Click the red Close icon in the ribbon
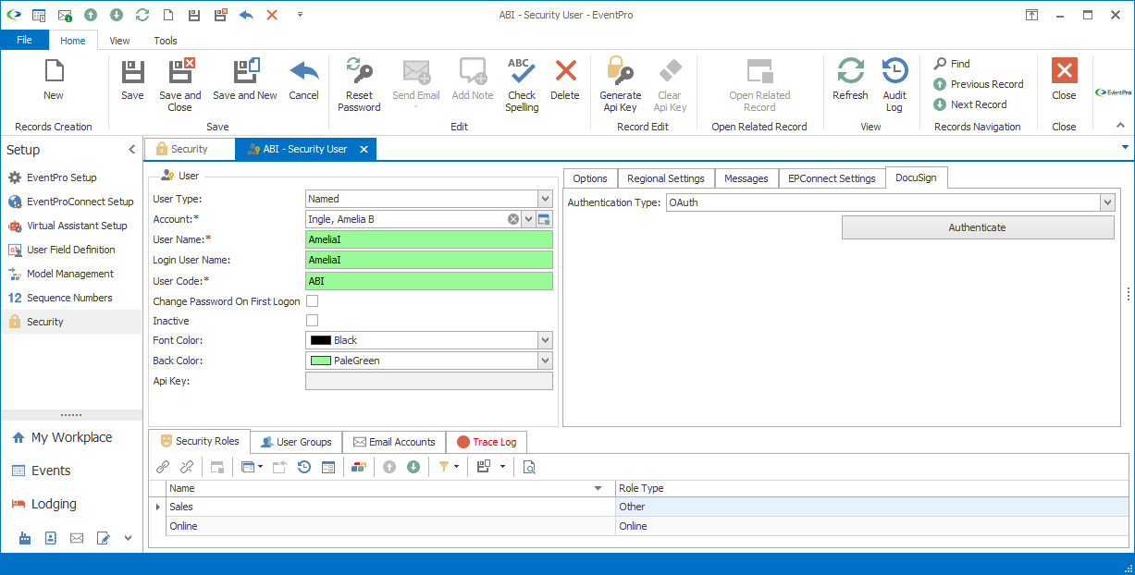1135x575 pixels. pos(1064,71)
